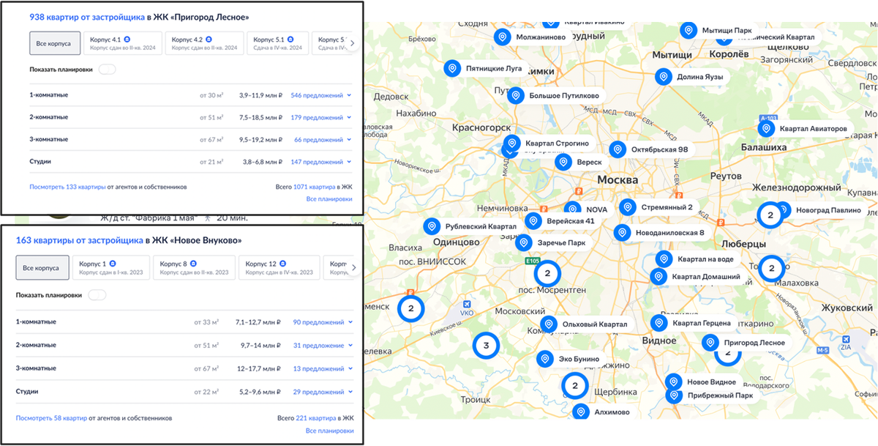Switch to the Корпус 4.1 tab
Screen dimensions: 878x446
click(x=121, y=43)
